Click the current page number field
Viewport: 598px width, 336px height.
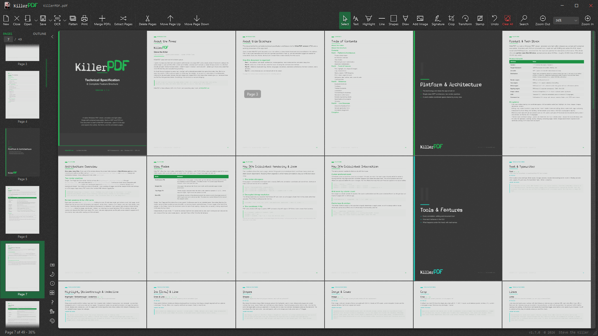[x=8, y=40]
